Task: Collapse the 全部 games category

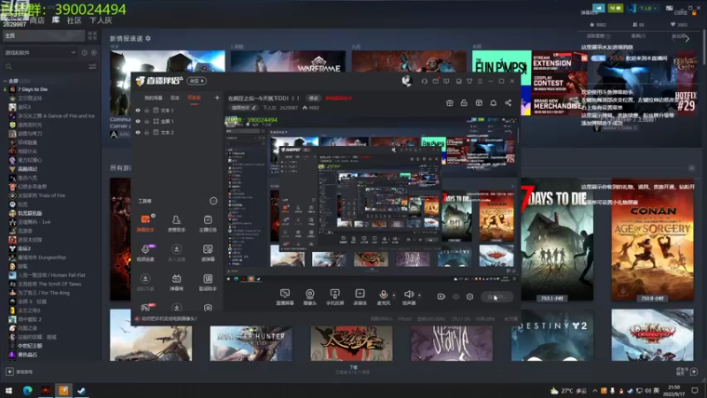Action: click(x=5, y=80)
